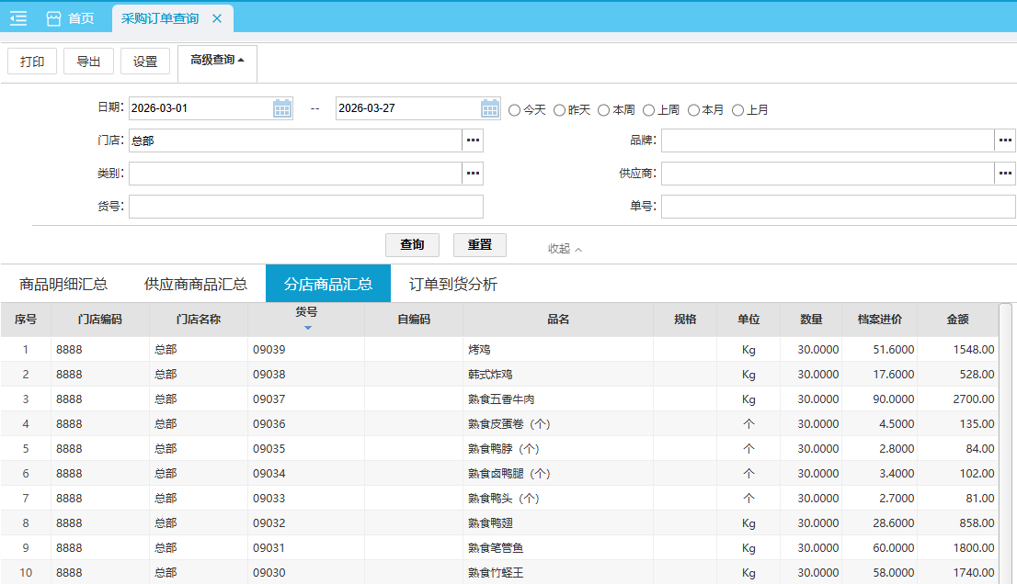
Task: Click the 货号 column sort arrow
Action: tap(307, 328)
